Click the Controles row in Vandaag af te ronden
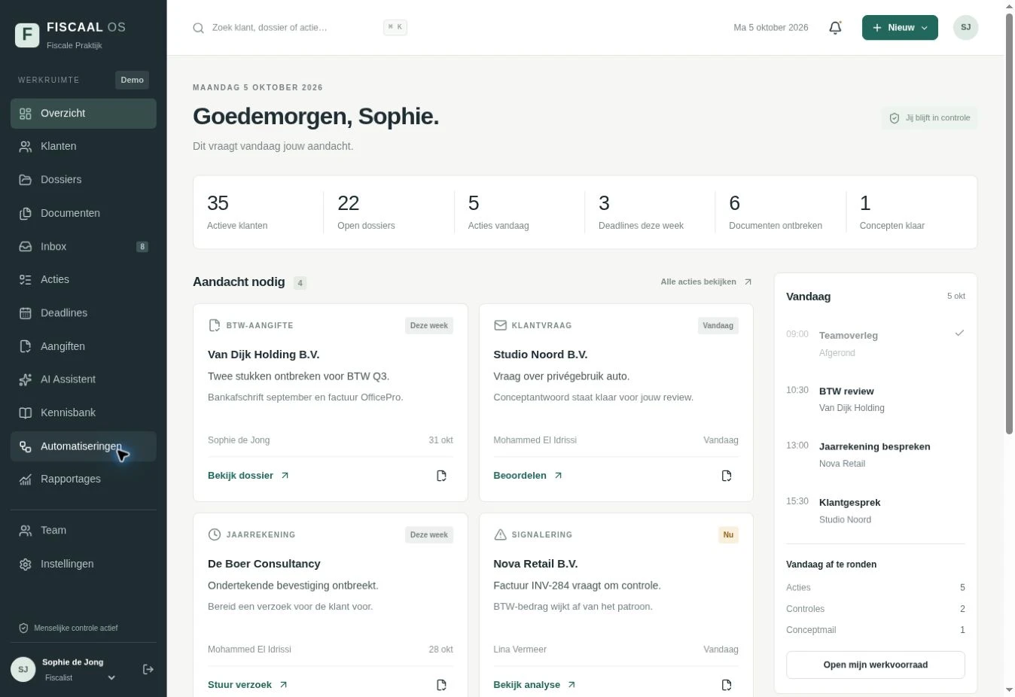1015x697 pixels. pyautogui.click(x=876, y=609)
